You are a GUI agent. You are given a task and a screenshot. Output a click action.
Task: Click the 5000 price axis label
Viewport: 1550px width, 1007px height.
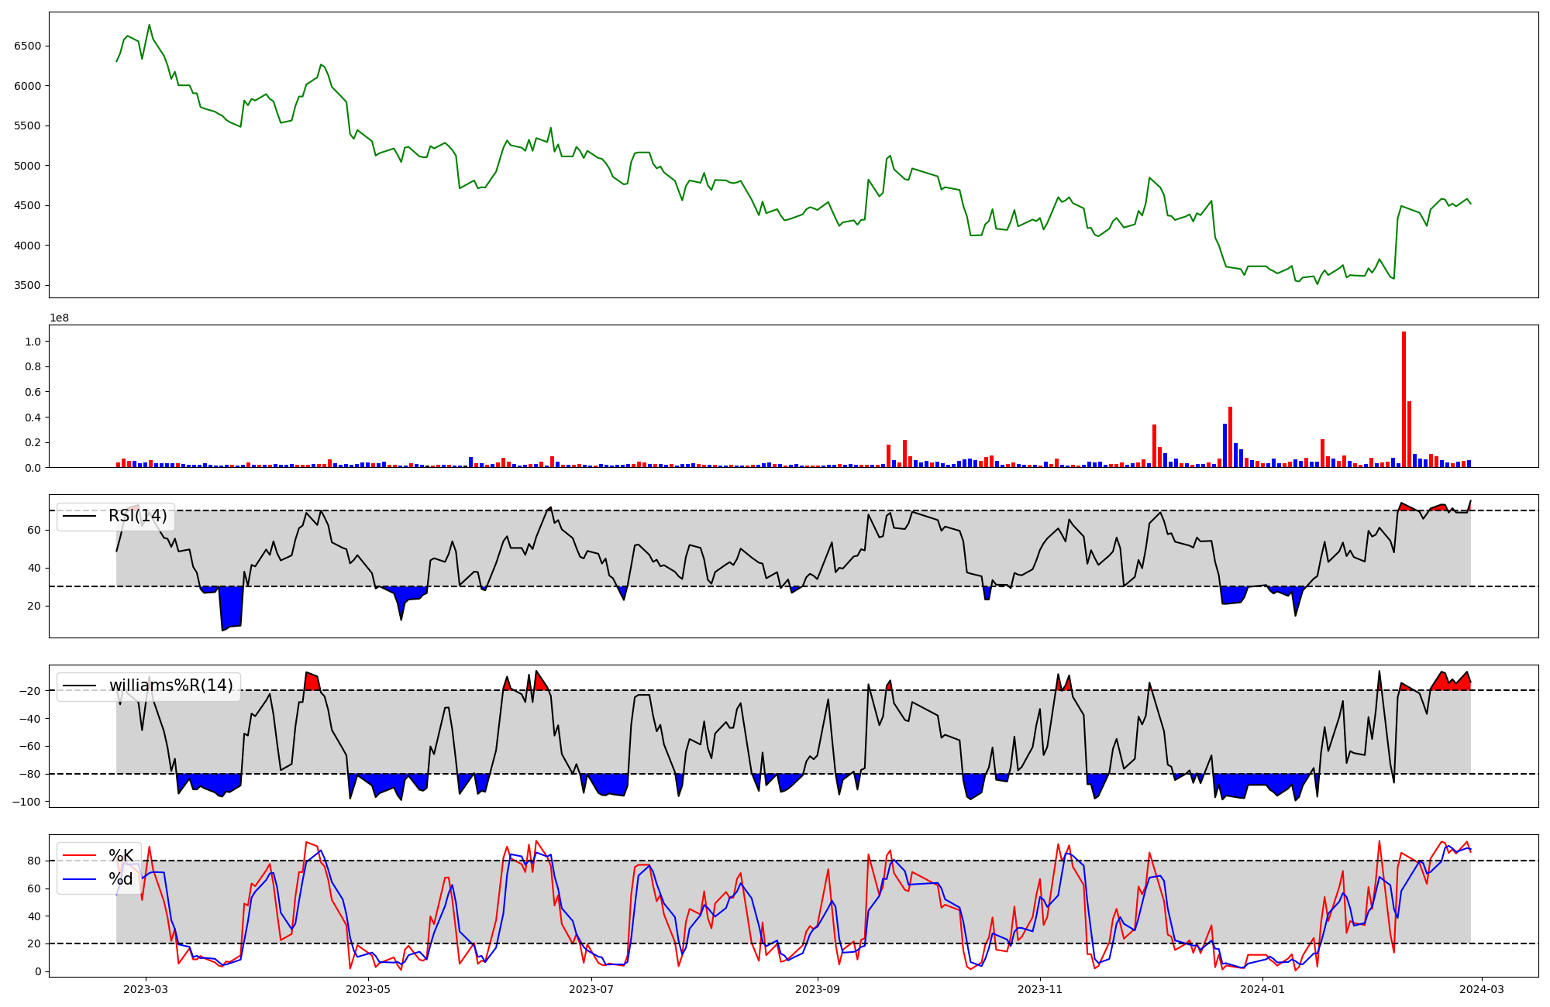click(27, 166)
